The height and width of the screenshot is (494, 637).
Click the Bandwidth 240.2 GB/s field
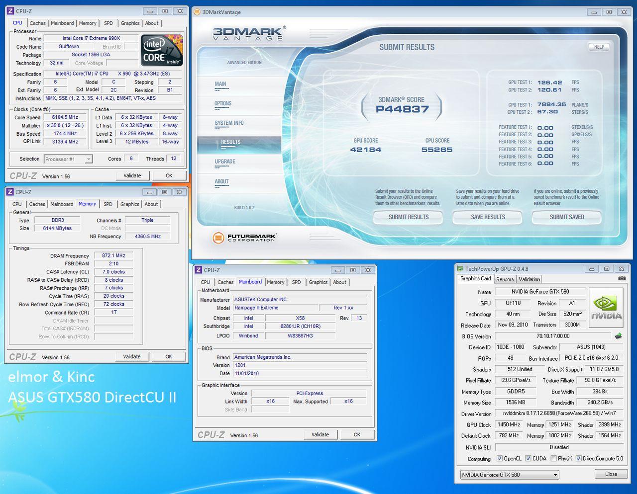pyautogui.click(x=600, y=403)
